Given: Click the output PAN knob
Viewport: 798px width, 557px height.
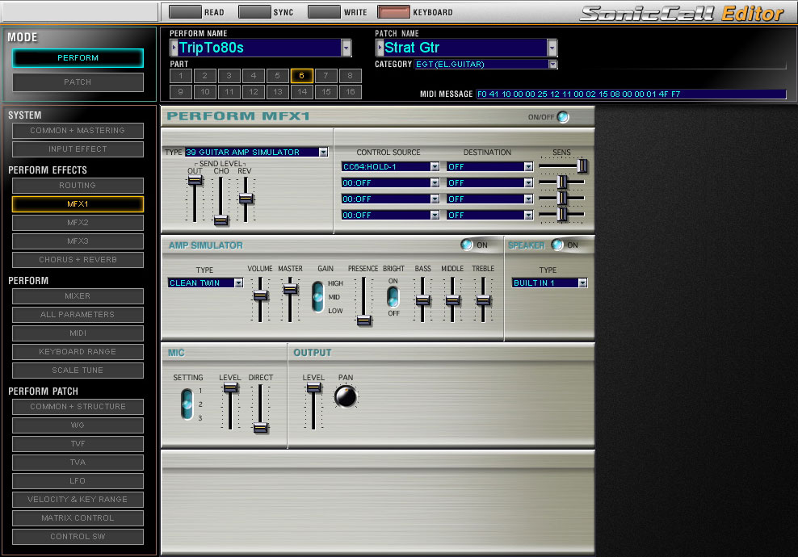Looking at the screenshot, I should [x=346, y=396].
